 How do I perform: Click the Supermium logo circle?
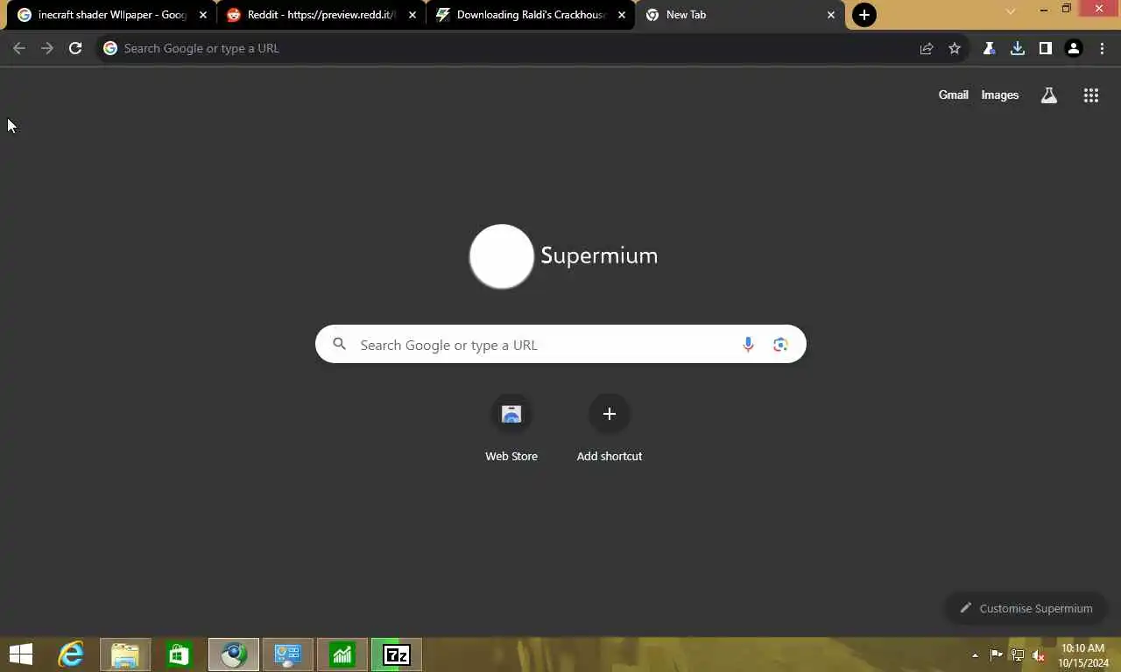coord(502,256)
